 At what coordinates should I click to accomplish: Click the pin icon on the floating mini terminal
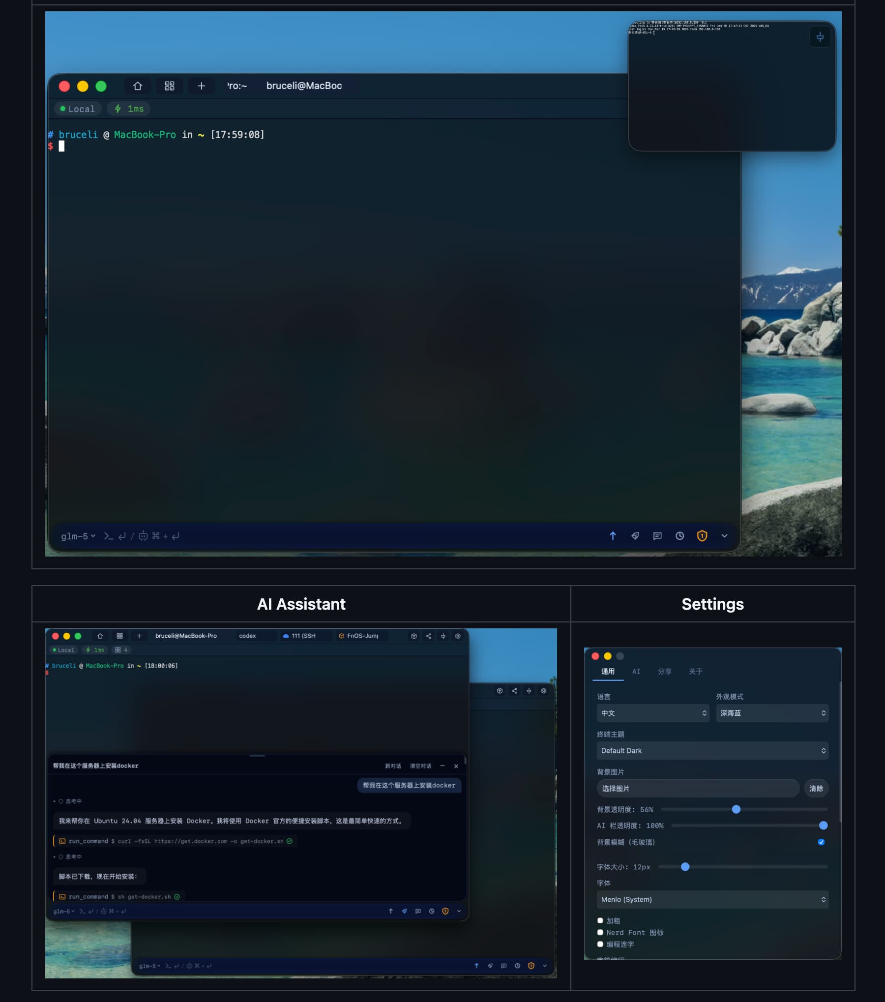point(820,37)
